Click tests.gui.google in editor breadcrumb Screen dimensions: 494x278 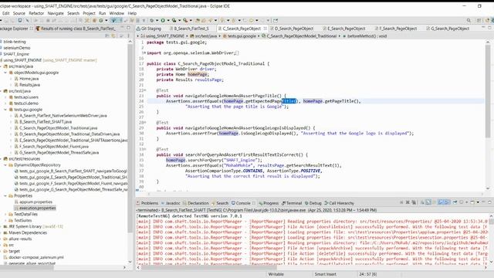(x=239, y=36)
